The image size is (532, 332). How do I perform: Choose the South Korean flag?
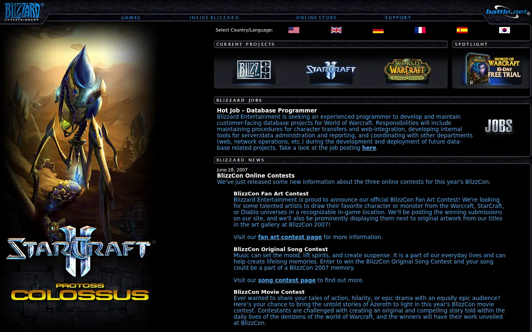point(505,30)
